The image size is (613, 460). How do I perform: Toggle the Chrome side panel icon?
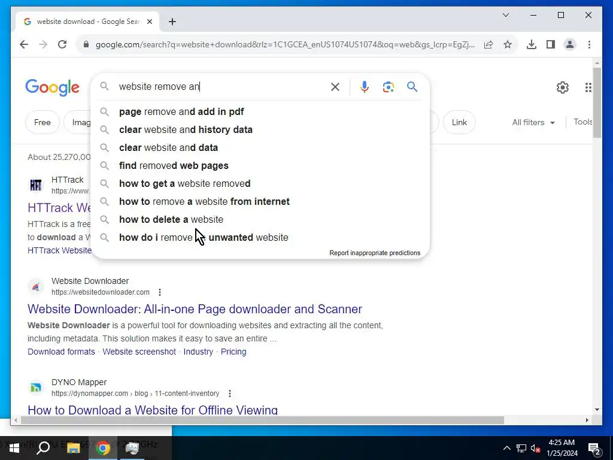coord(551,44)
